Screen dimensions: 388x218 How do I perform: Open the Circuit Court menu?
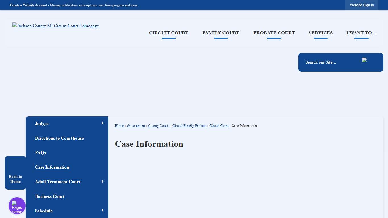(168, 33)
